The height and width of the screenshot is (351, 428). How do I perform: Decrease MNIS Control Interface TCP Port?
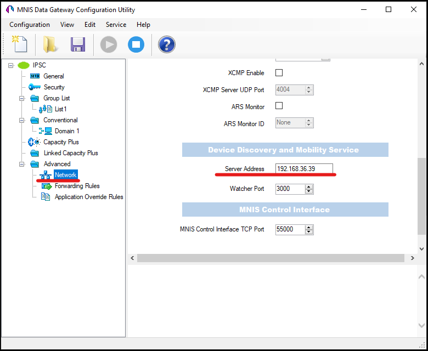pyautogui.click(x=309, y=232)
